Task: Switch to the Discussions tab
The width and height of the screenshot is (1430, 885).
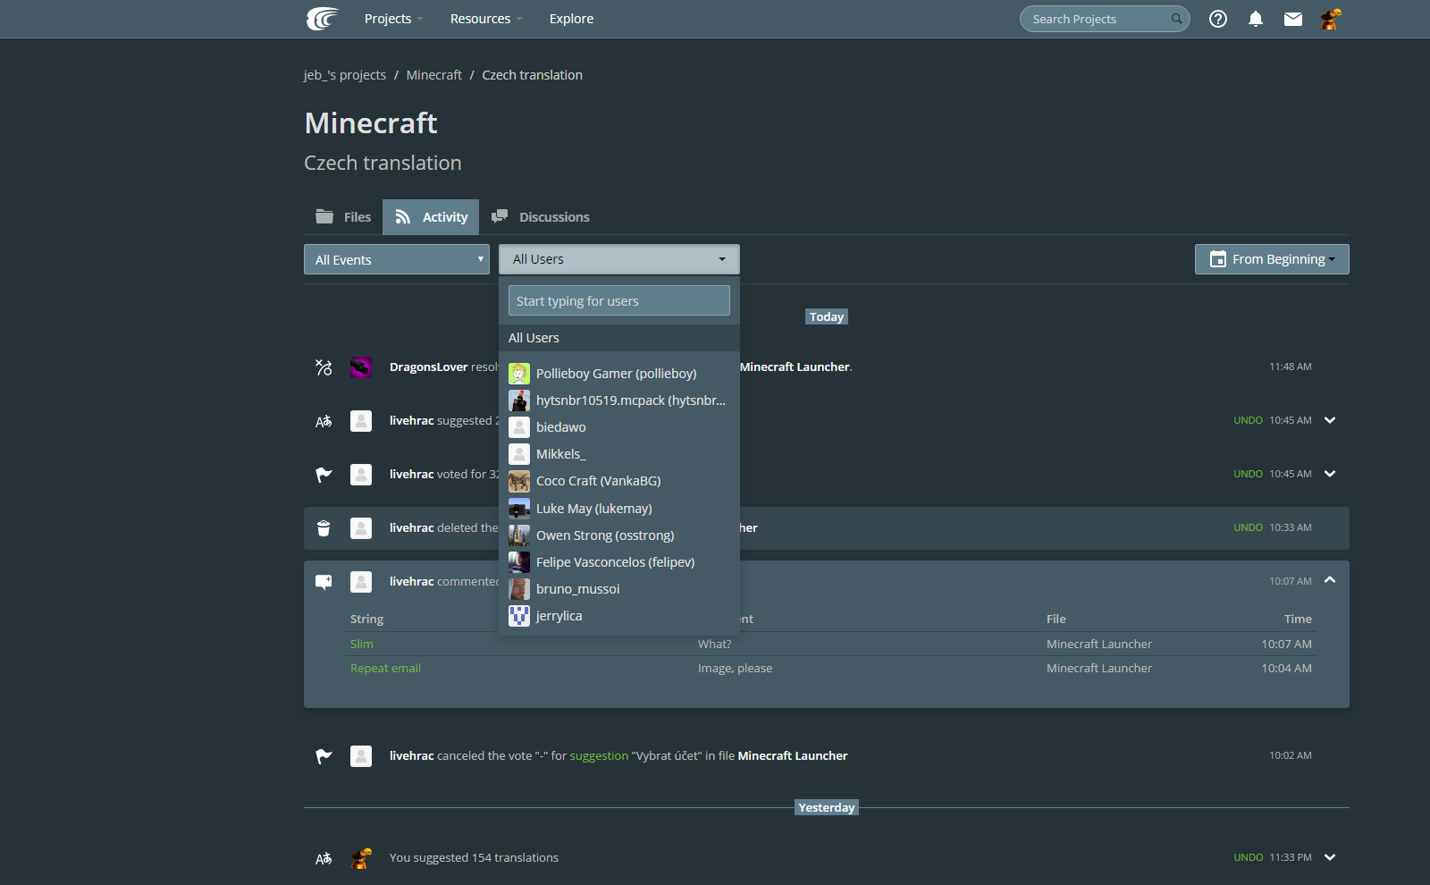Action: (x=541, y=217)
